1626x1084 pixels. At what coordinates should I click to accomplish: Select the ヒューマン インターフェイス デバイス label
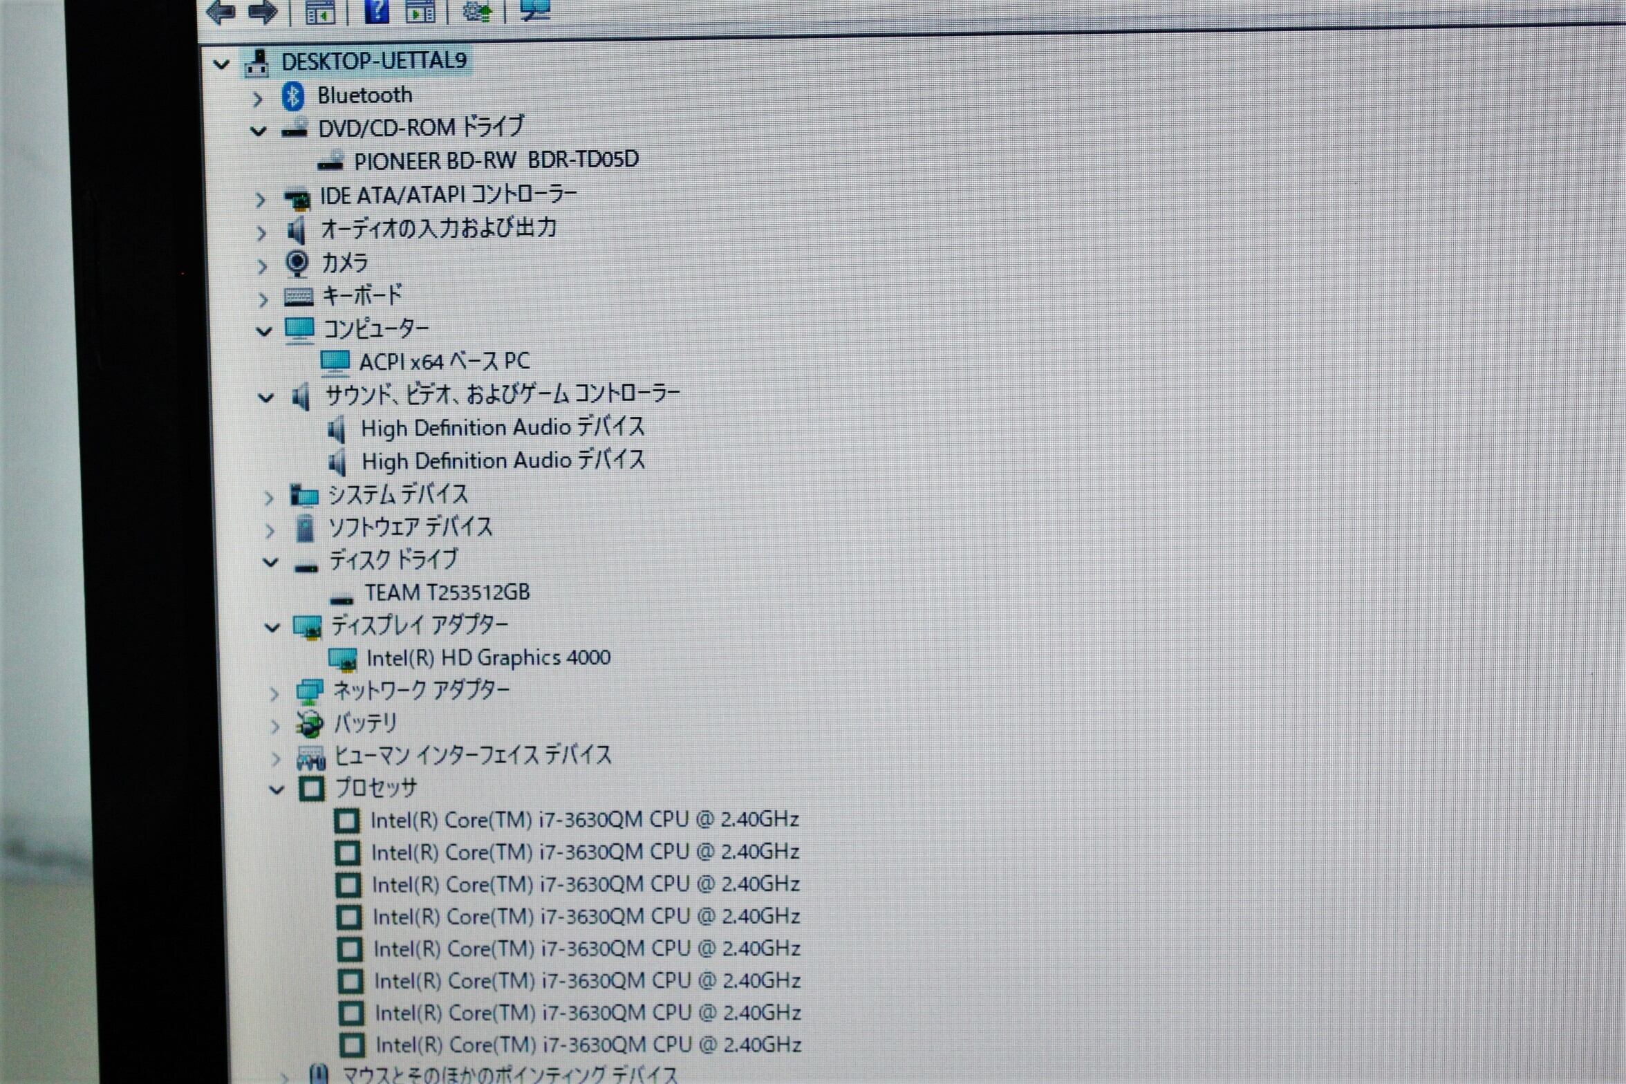(473, 756)
